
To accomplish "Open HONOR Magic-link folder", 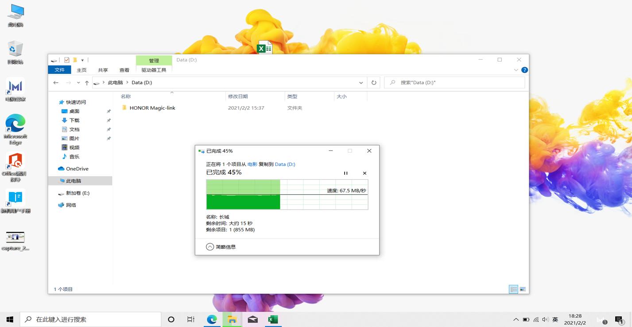I will [152, 108].
